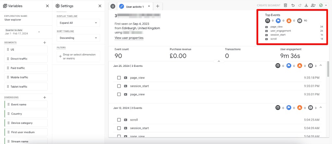Click the U circle tab icon
The width and height of the screenshot is (332, 144).
113,6
